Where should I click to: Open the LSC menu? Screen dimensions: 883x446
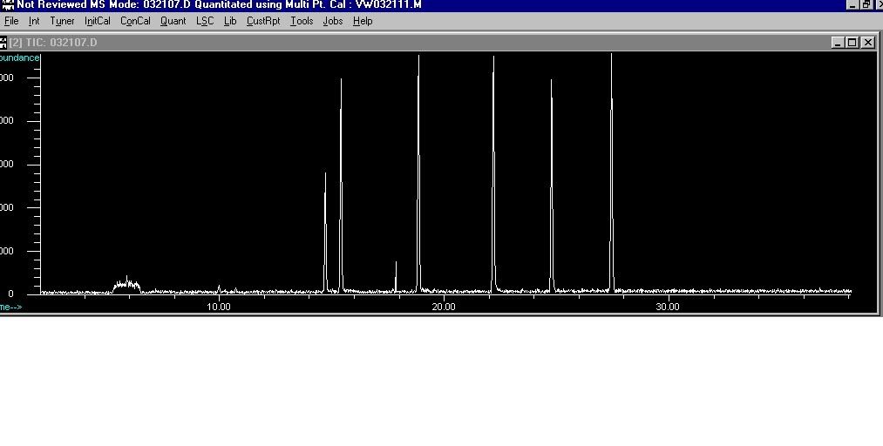205,21
